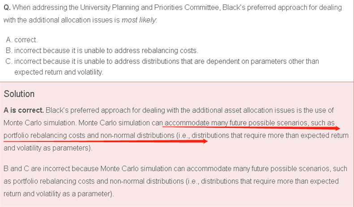The width and height of the screenshot is (354, 207).
Task: Click "return and volatility as a parameter)." final line
Action: click(x=58, y=194)
